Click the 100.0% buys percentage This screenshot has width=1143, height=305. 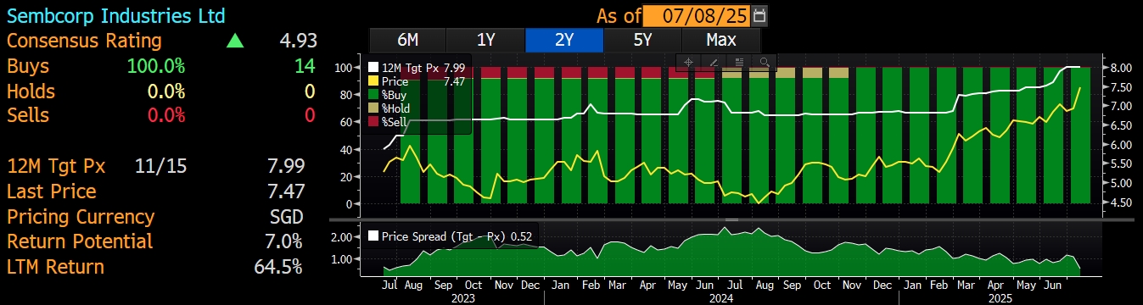coord(155,66)
